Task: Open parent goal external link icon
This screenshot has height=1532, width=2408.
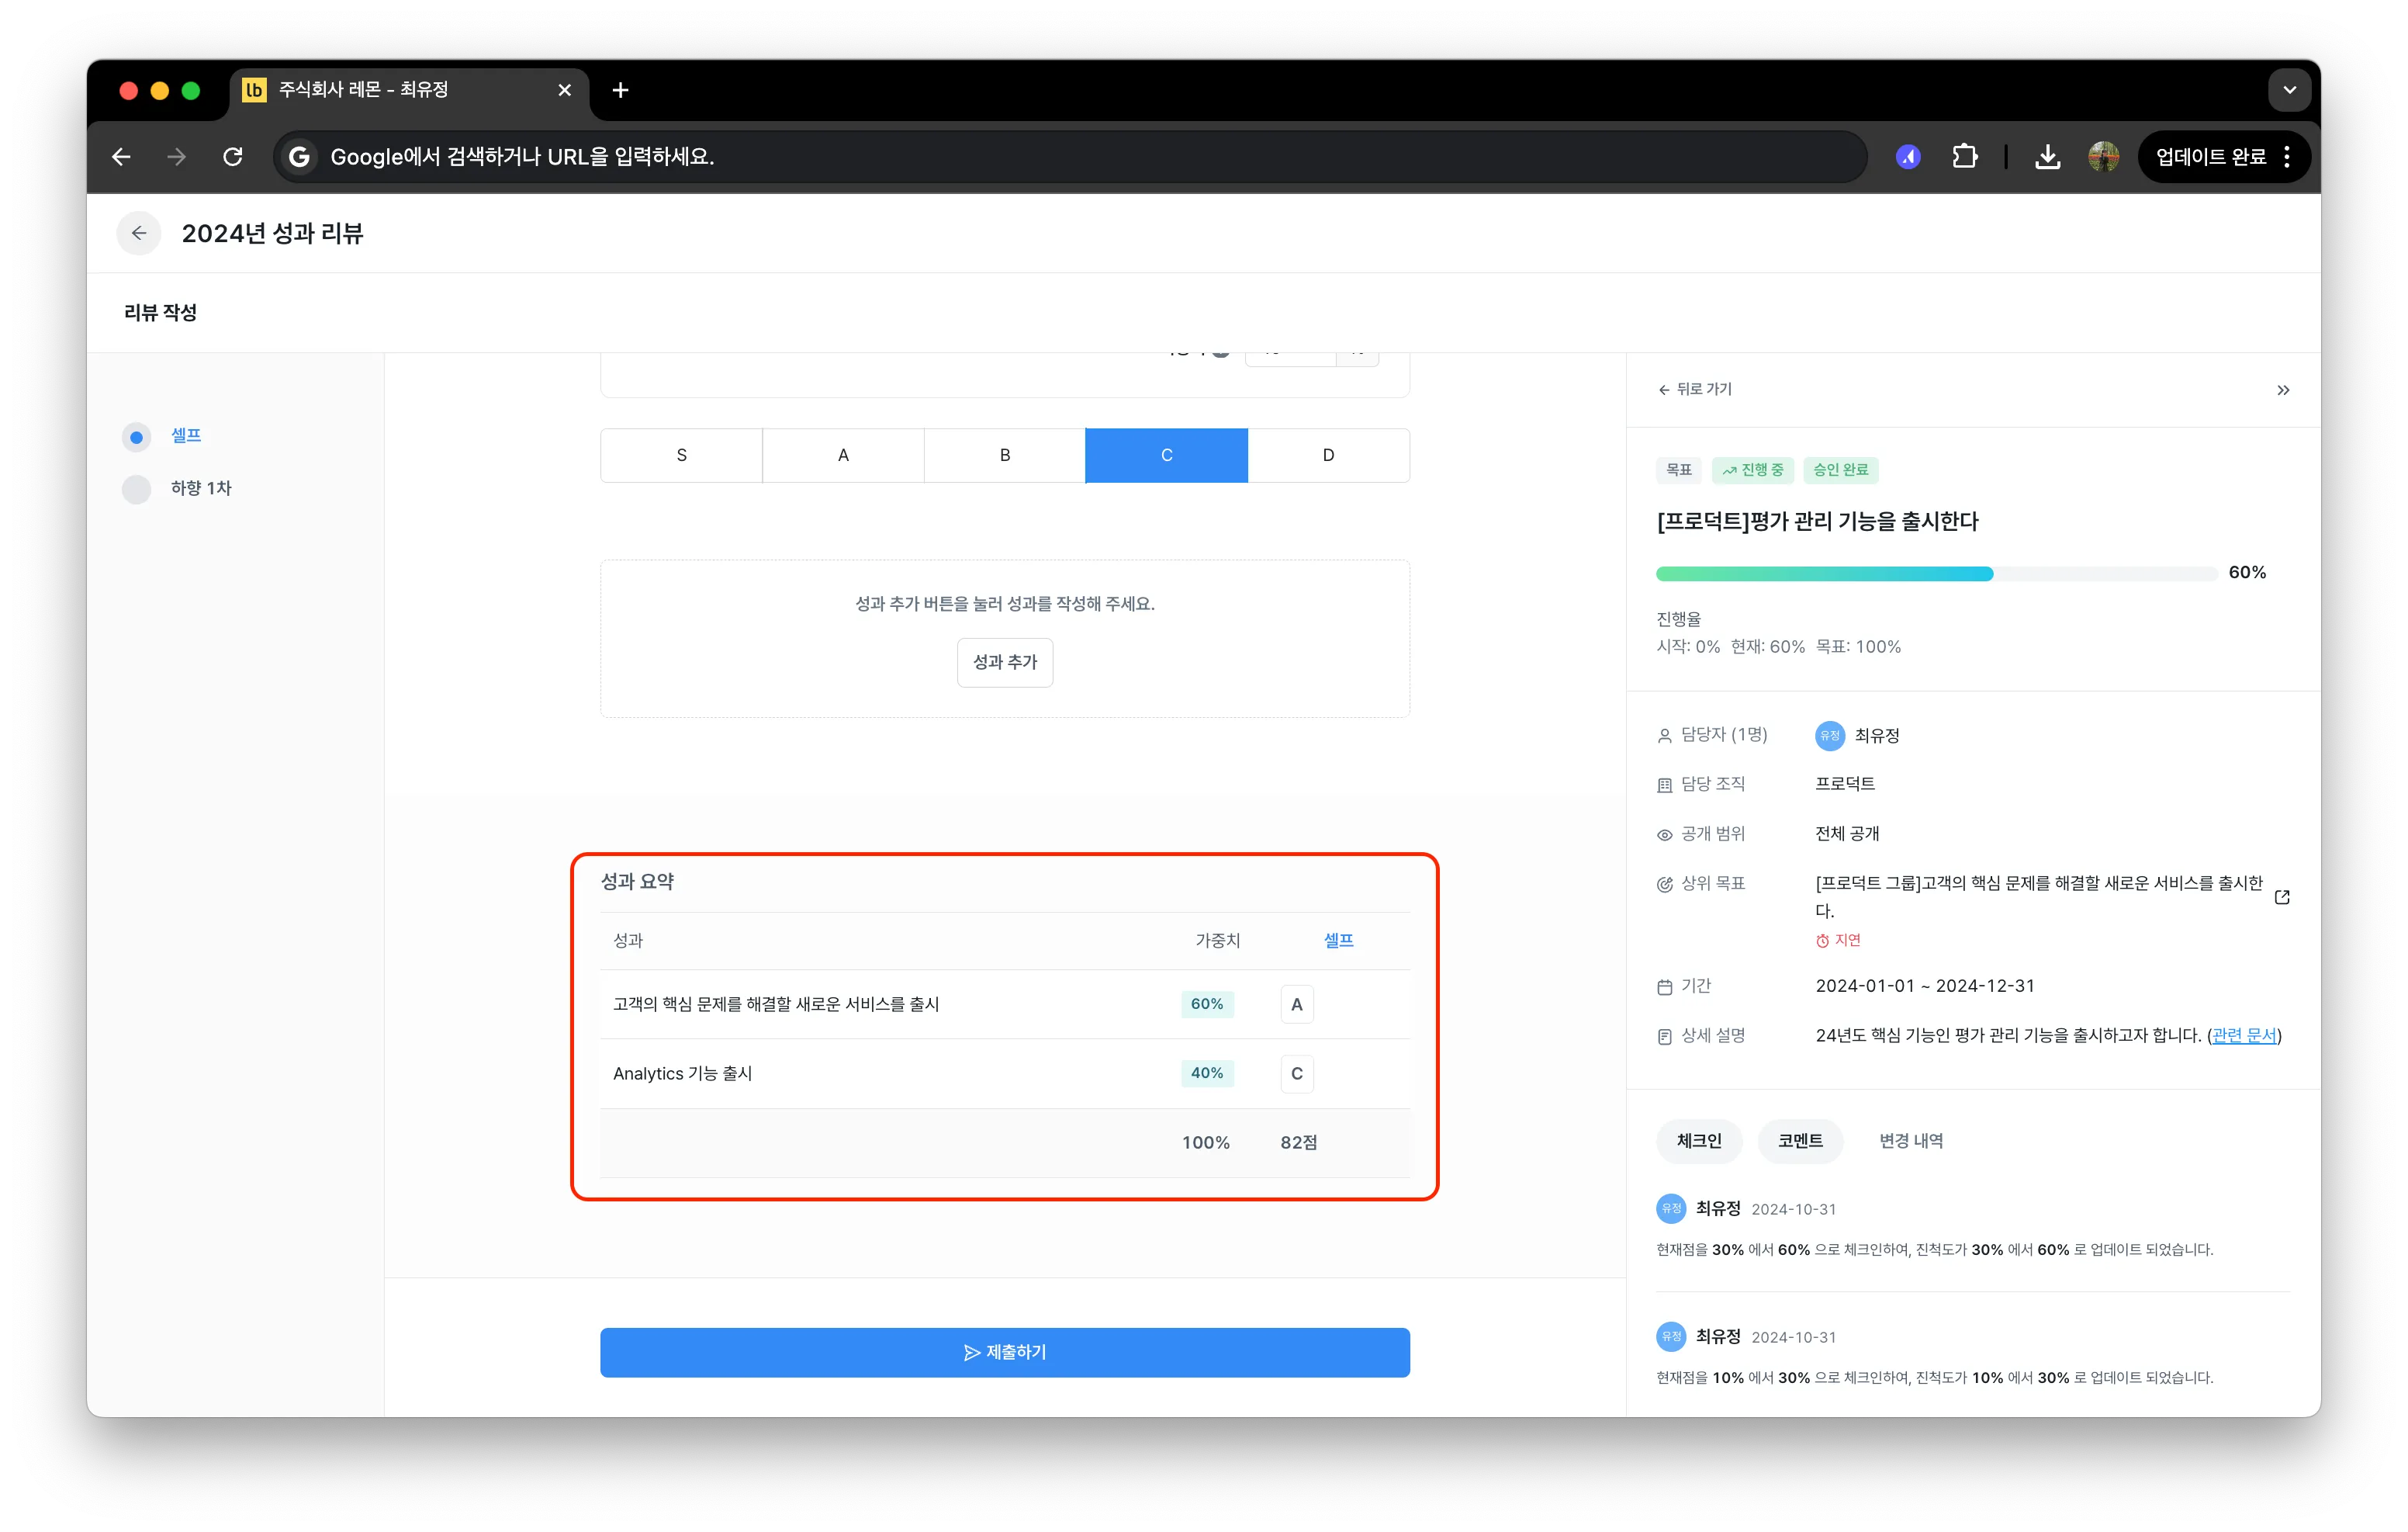Action: (2282, 898)
